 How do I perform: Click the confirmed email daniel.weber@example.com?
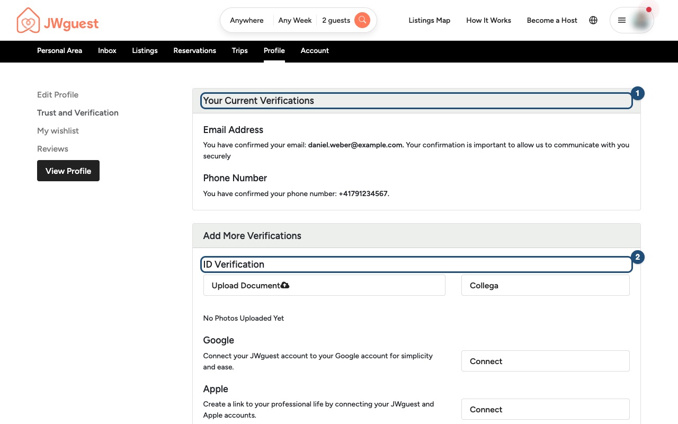coord(356,145)
